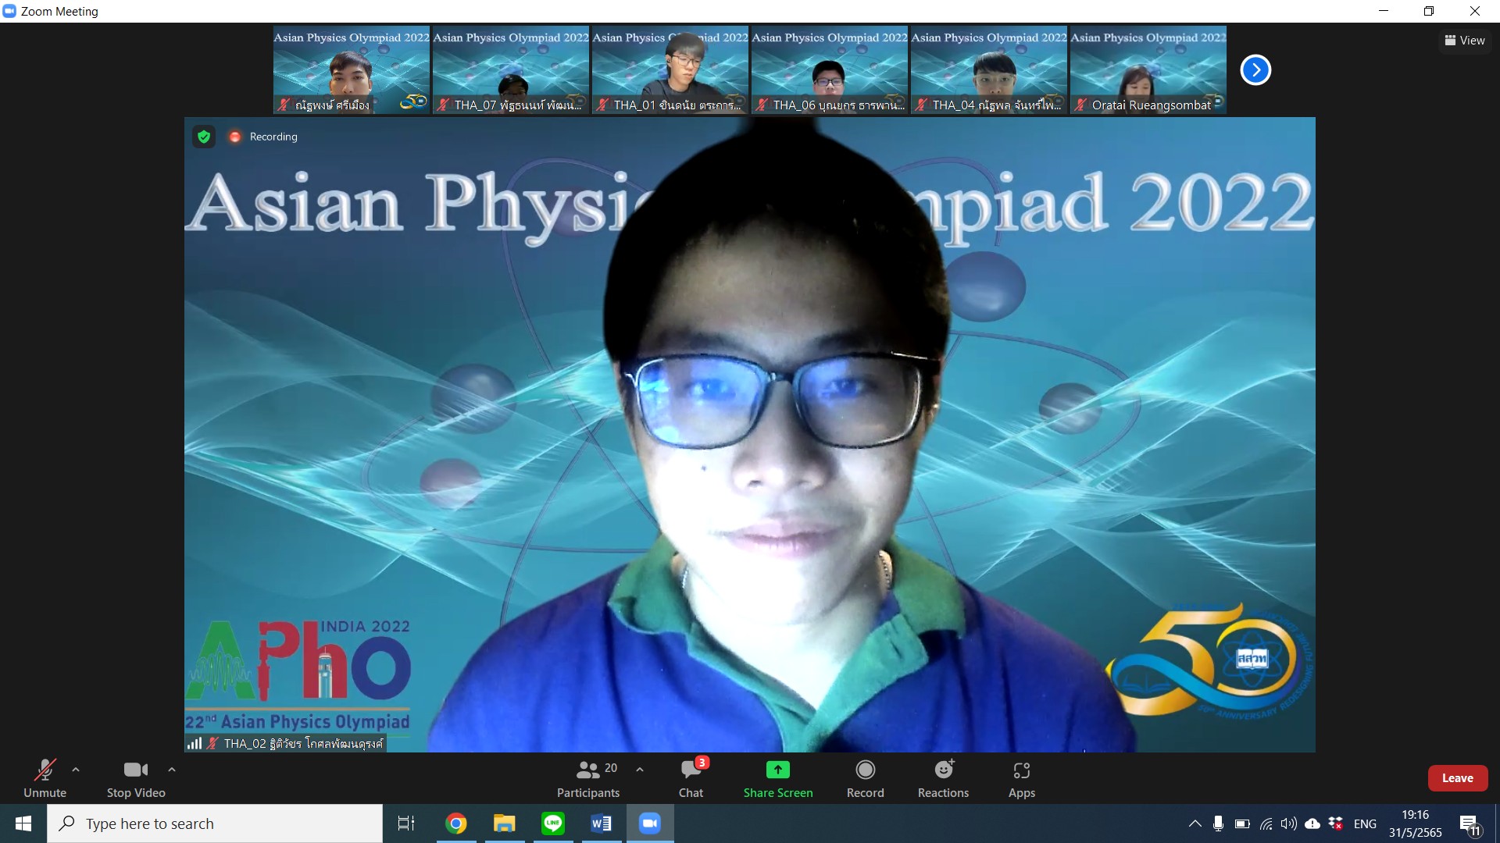The width and height of the screenshot is (1500, 843).
Task: Open Wi-Fi network tray icon
Action: tap(1266, 823)
